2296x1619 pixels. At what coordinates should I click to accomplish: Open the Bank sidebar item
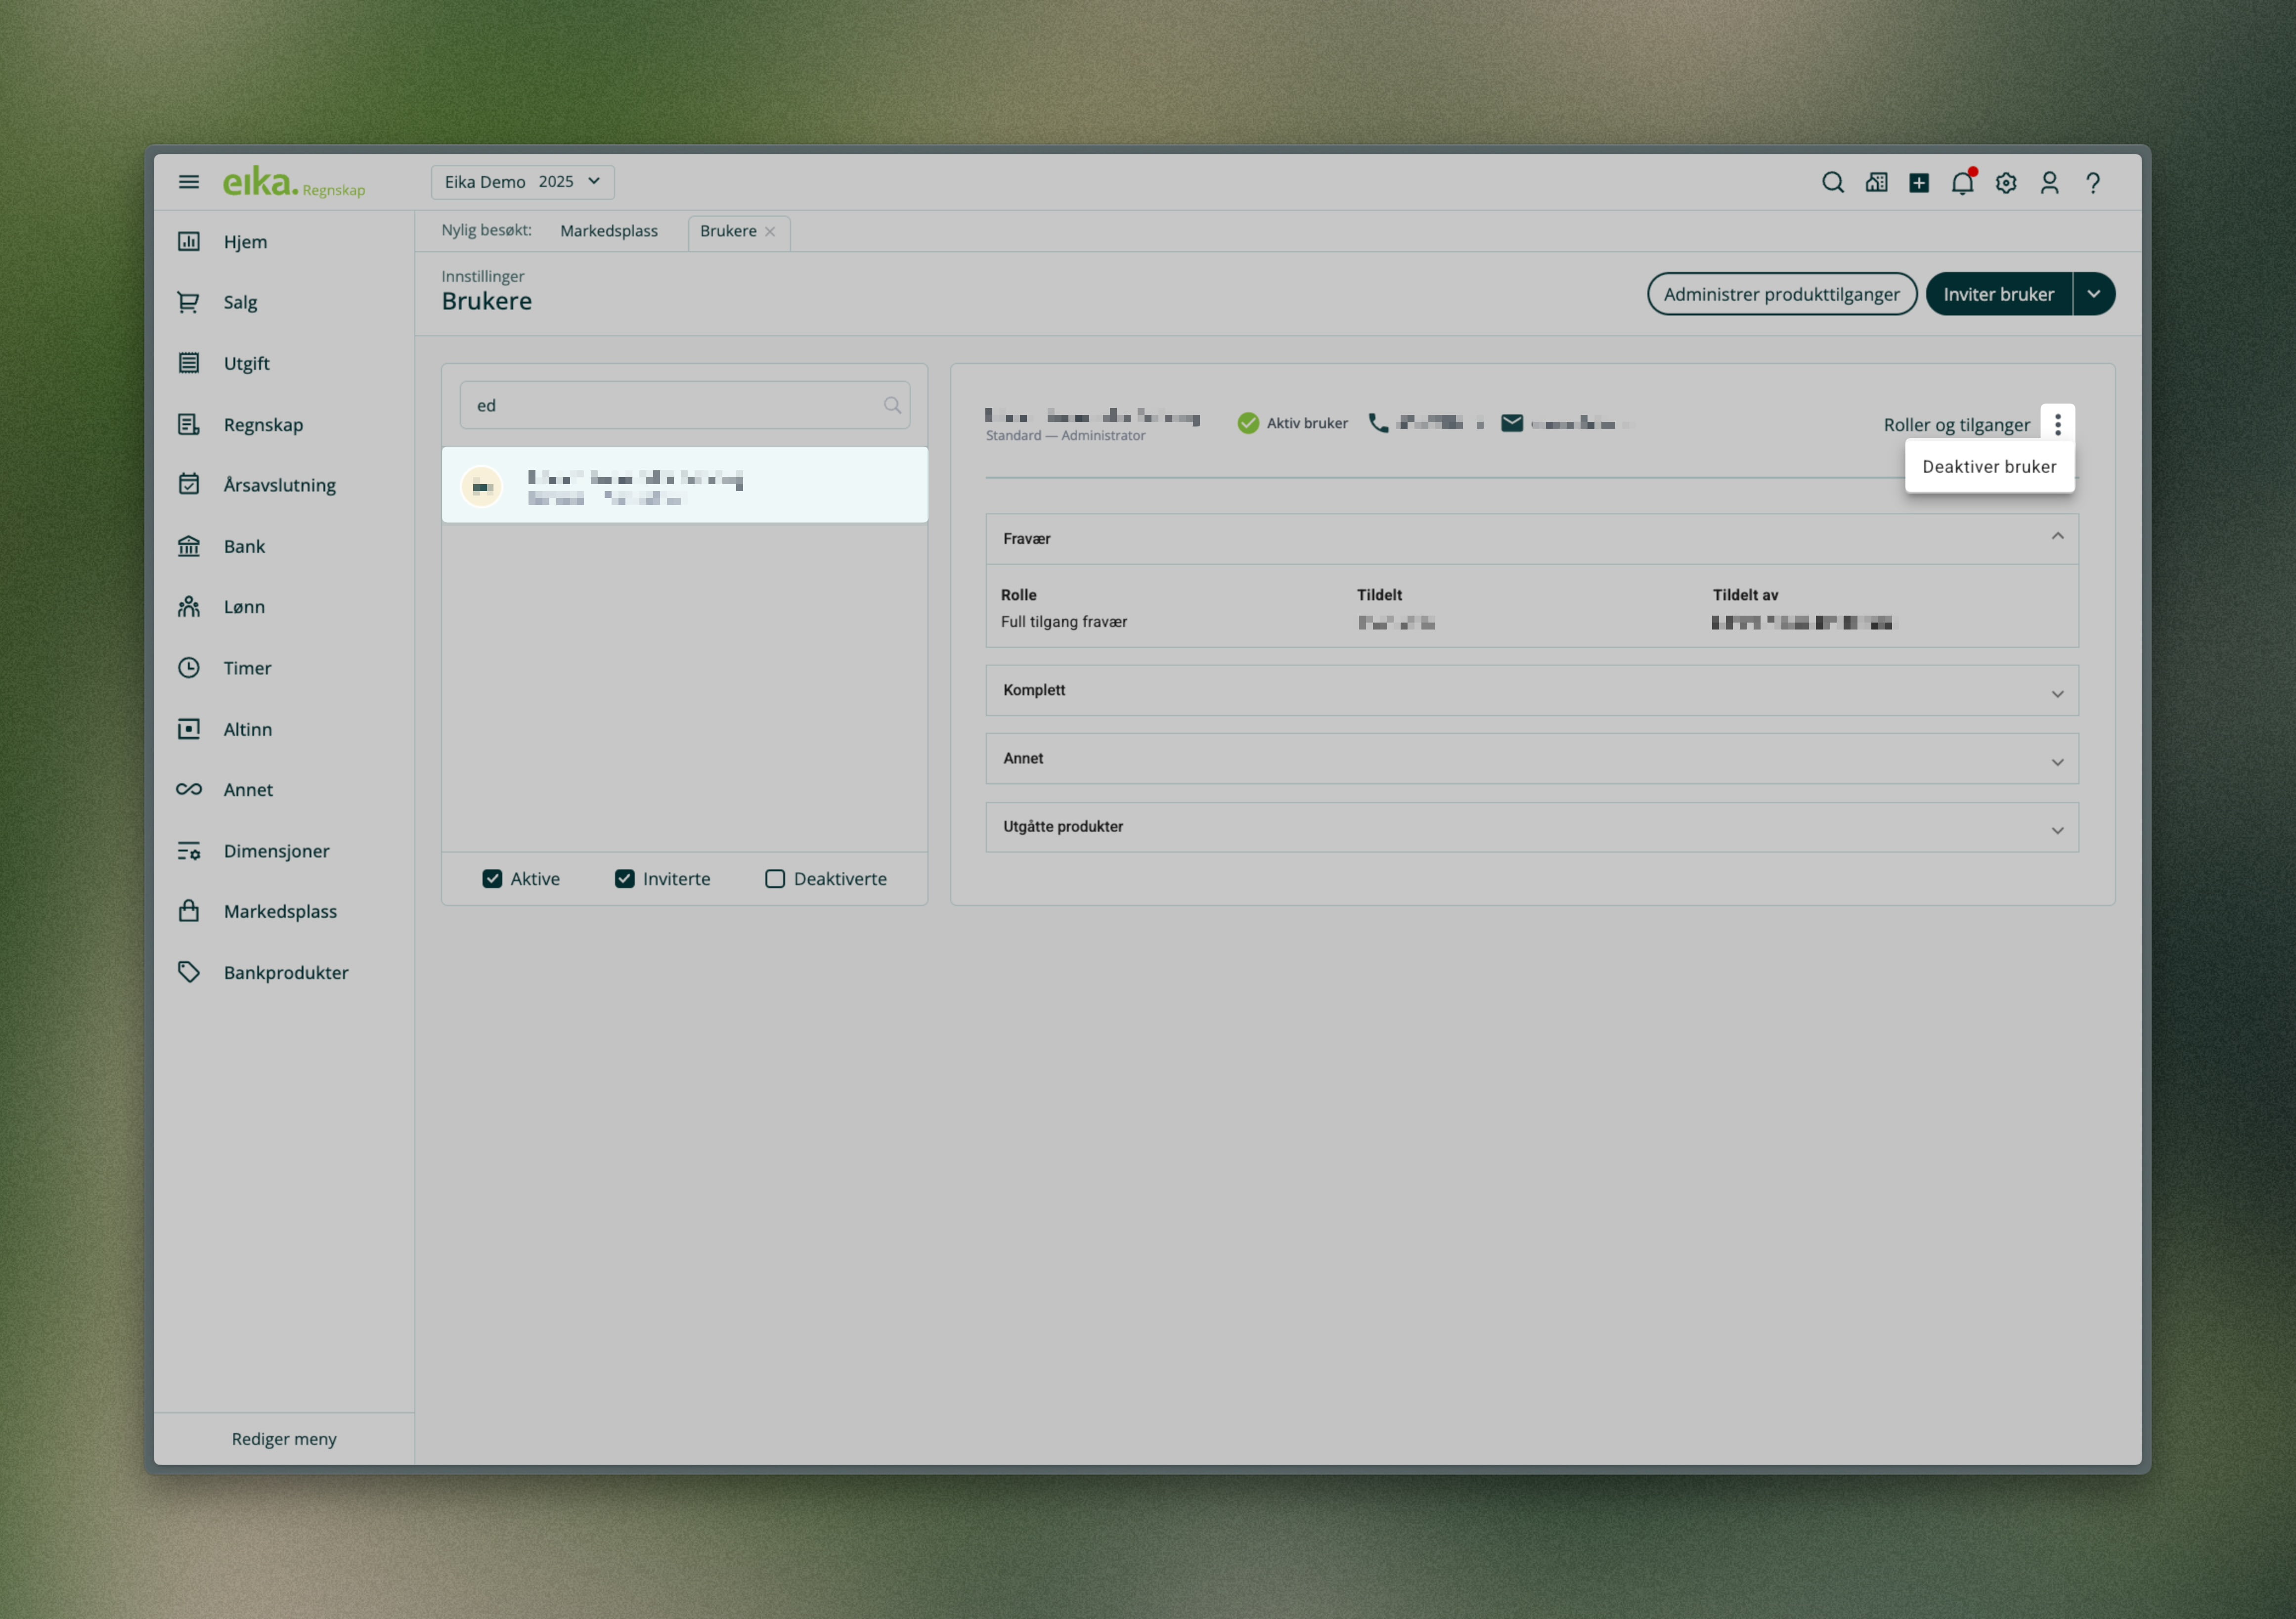(x=244, y=546)
